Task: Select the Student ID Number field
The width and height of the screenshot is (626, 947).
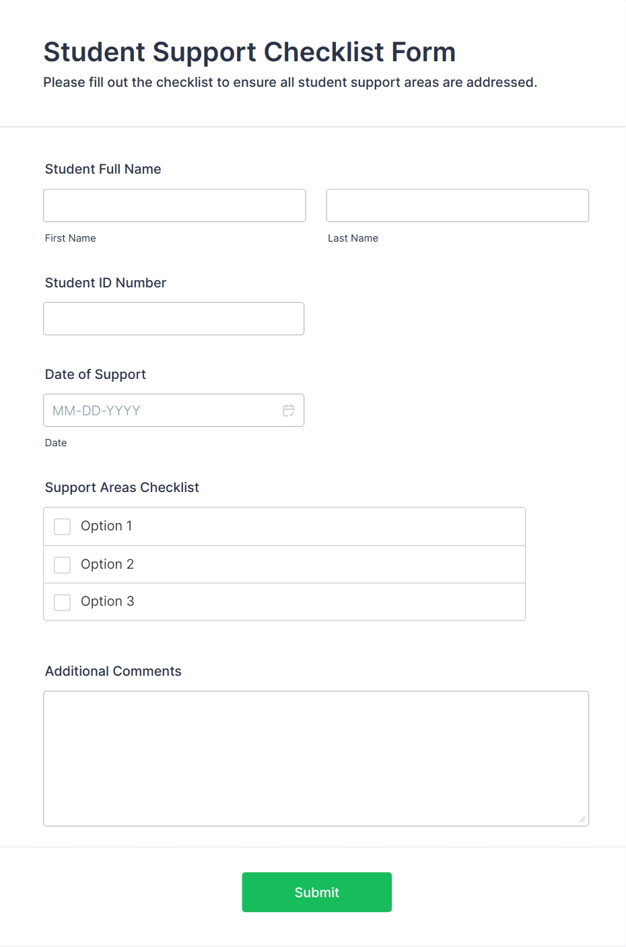Action: 174,318
